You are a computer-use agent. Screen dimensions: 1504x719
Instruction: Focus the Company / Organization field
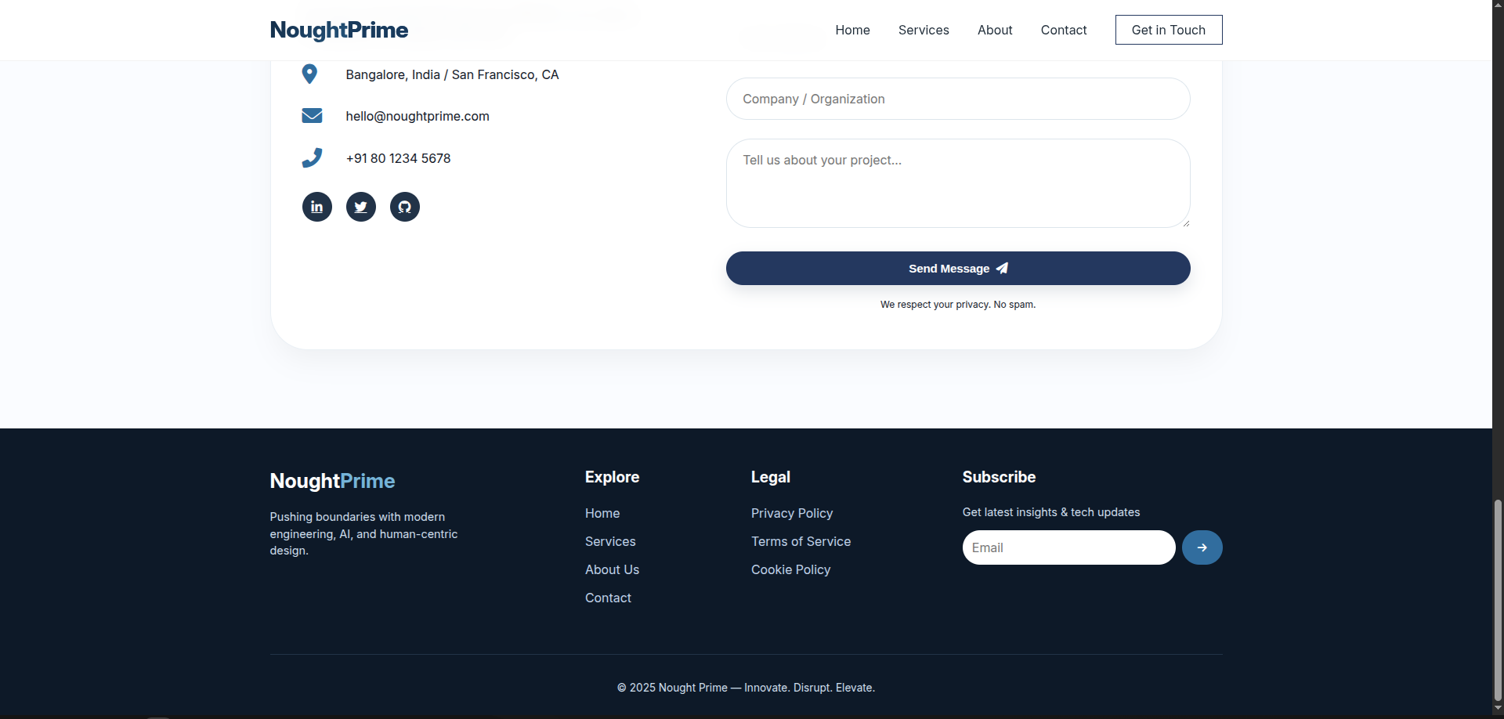point(957,99)
